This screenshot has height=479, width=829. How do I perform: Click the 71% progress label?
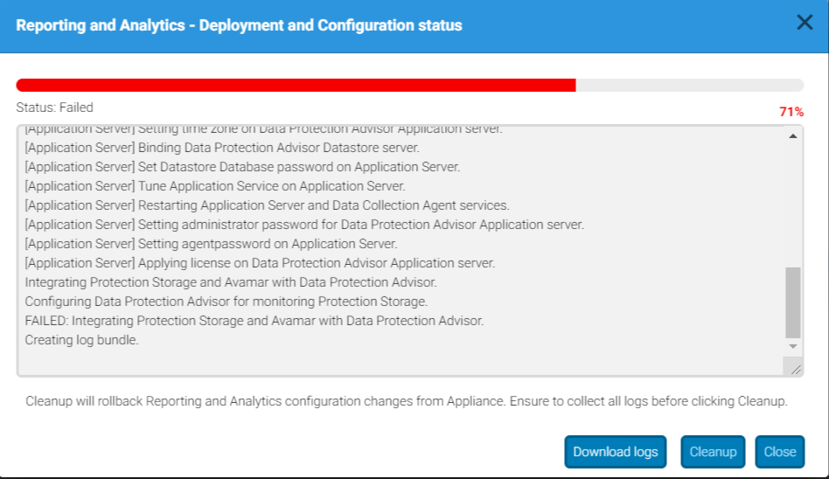791,112
